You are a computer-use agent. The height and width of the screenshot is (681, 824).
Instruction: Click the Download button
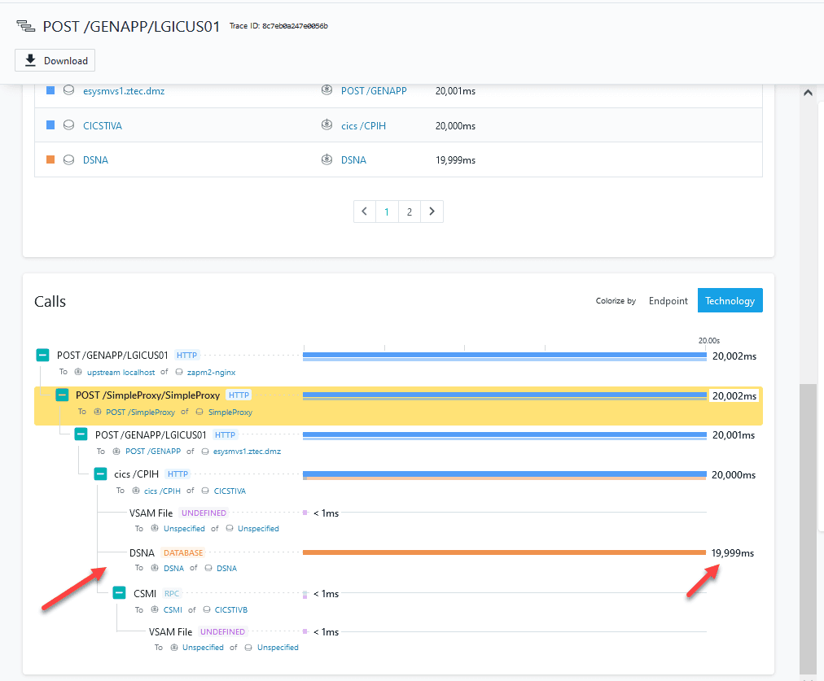pos(55,59)
